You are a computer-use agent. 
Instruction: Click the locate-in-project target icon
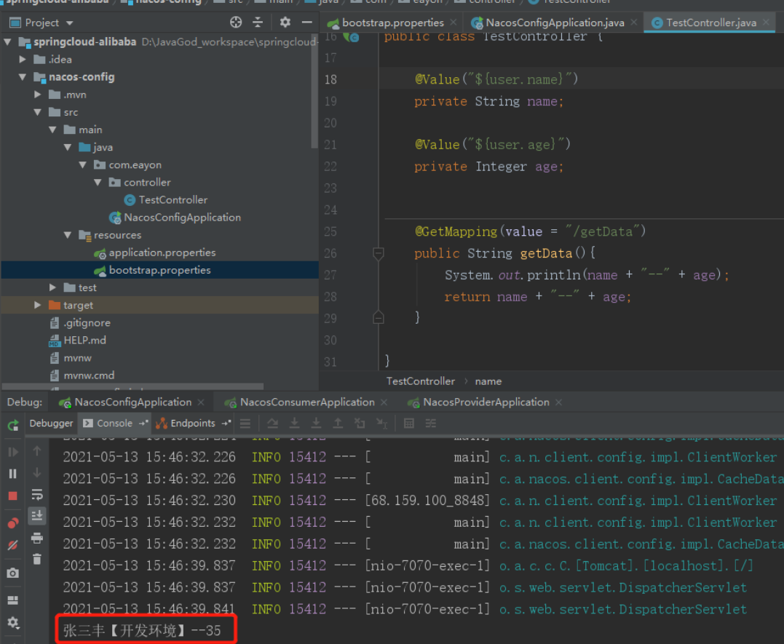point(236,23)
